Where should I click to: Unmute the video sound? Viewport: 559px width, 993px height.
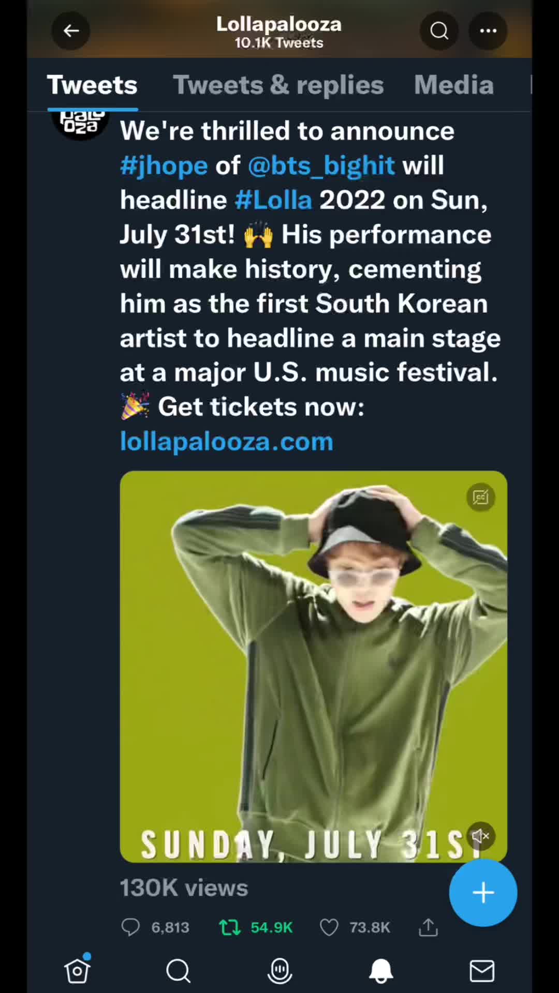pyautogui.click(x=480, y=836)
